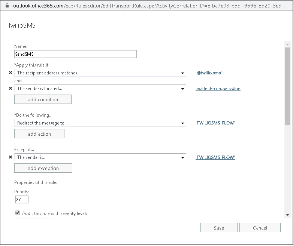Remove the recipient address matches condition
This screenshot has width=293, height=246.
[x=10, y=73]
